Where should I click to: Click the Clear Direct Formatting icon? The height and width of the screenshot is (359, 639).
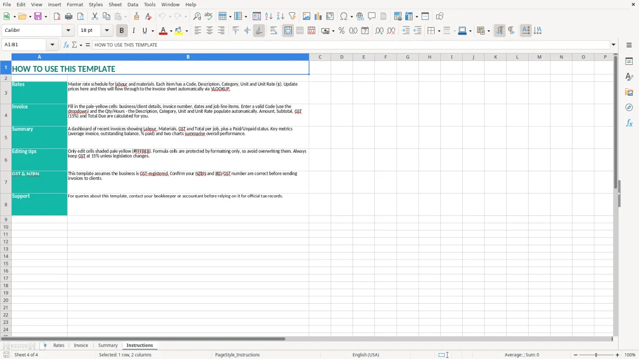click(x=148, y=16)
